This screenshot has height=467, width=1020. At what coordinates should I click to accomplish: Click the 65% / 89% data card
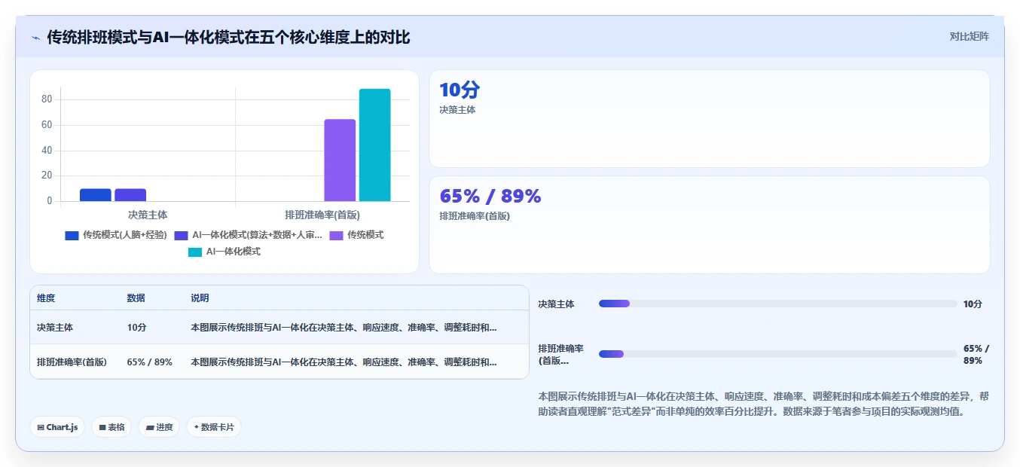(x=709, y=224)
